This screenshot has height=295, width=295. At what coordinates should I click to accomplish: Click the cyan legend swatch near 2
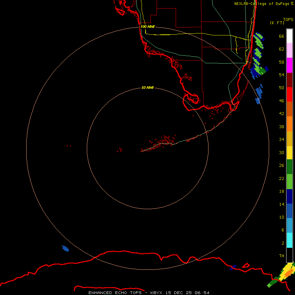[x=289, y=240]
